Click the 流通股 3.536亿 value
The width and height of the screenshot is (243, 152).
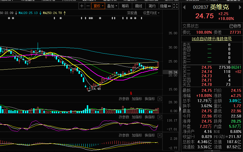[x=204, y=147]
